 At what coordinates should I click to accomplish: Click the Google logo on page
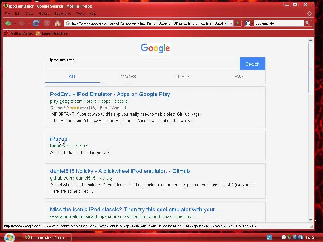(155, 49)
